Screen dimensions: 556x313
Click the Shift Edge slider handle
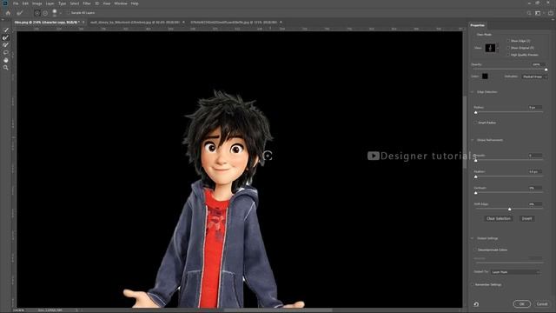510,210
